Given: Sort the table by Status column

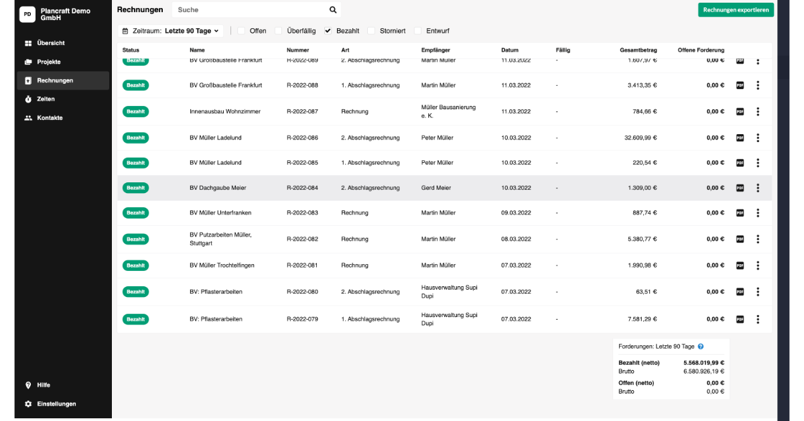Looking at the screenshot, I should coord(131,50).
